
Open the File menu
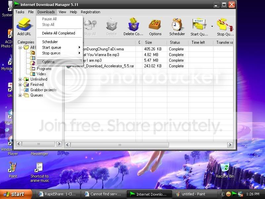(31, 12)
